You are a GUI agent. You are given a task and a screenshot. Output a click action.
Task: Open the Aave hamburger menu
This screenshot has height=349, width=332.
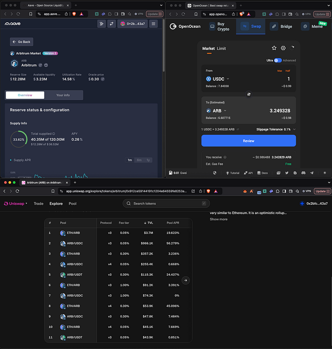154,24
